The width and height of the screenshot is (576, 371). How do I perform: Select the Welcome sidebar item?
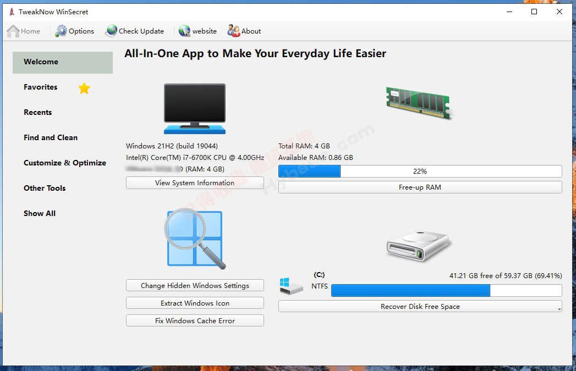click(63, 62)
